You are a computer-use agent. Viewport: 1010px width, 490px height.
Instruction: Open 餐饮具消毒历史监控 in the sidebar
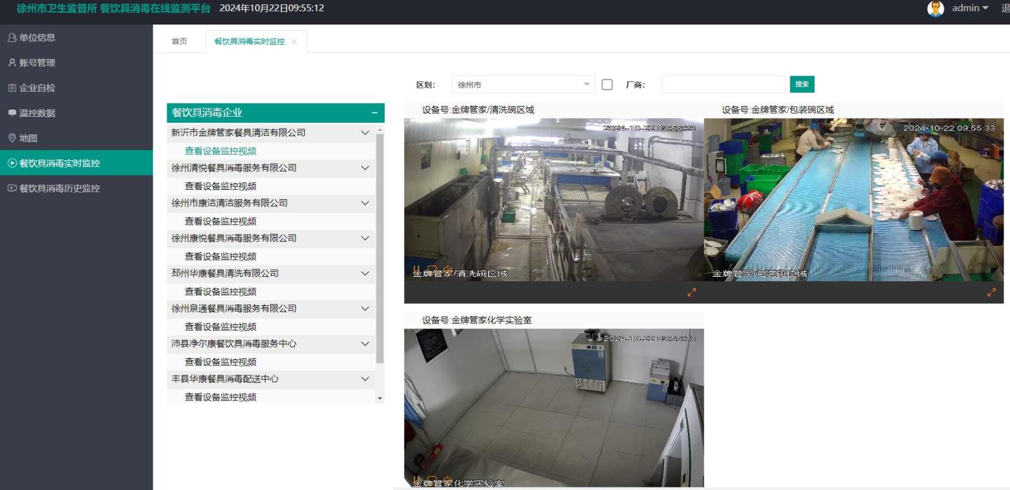pyautogui.click(x=76, y=188)
